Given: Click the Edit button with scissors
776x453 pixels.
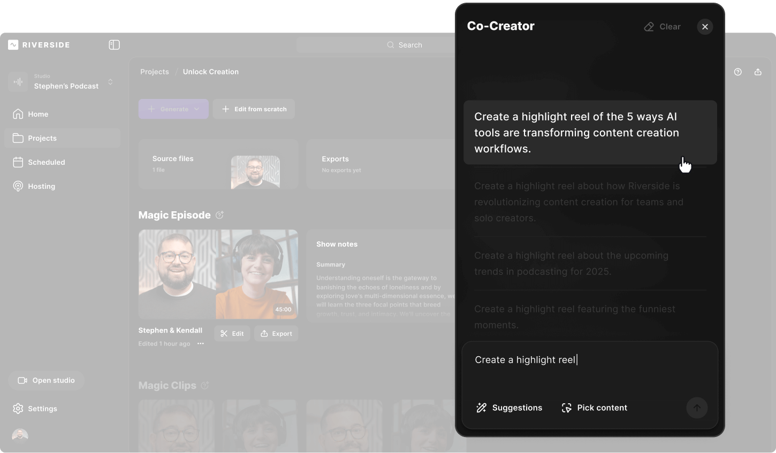Looking at the screenshot, I should [232, 334].
